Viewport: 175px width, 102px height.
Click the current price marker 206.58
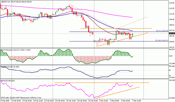click(172, 33)
